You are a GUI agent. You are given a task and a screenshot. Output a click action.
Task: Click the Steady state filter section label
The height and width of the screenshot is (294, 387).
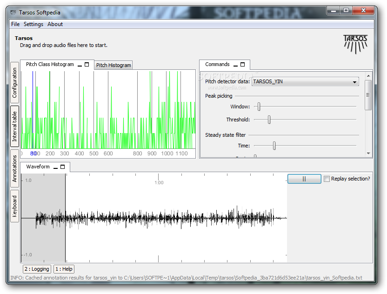tap(225, 135)
